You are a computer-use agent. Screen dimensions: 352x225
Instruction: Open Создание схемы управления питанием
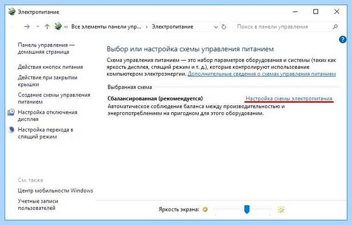pyautogui.click(x=54, y=98)
